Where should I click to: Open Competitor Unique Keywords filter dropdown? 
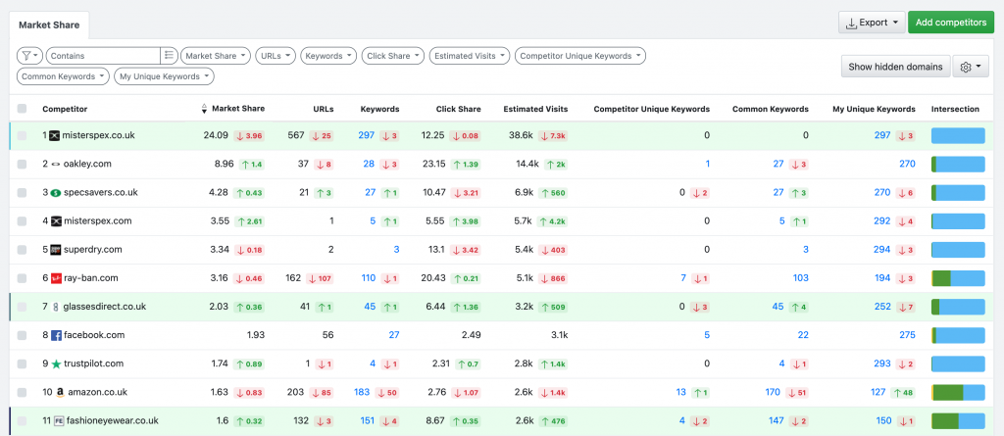pyautogui.click(x=580, y=56)
